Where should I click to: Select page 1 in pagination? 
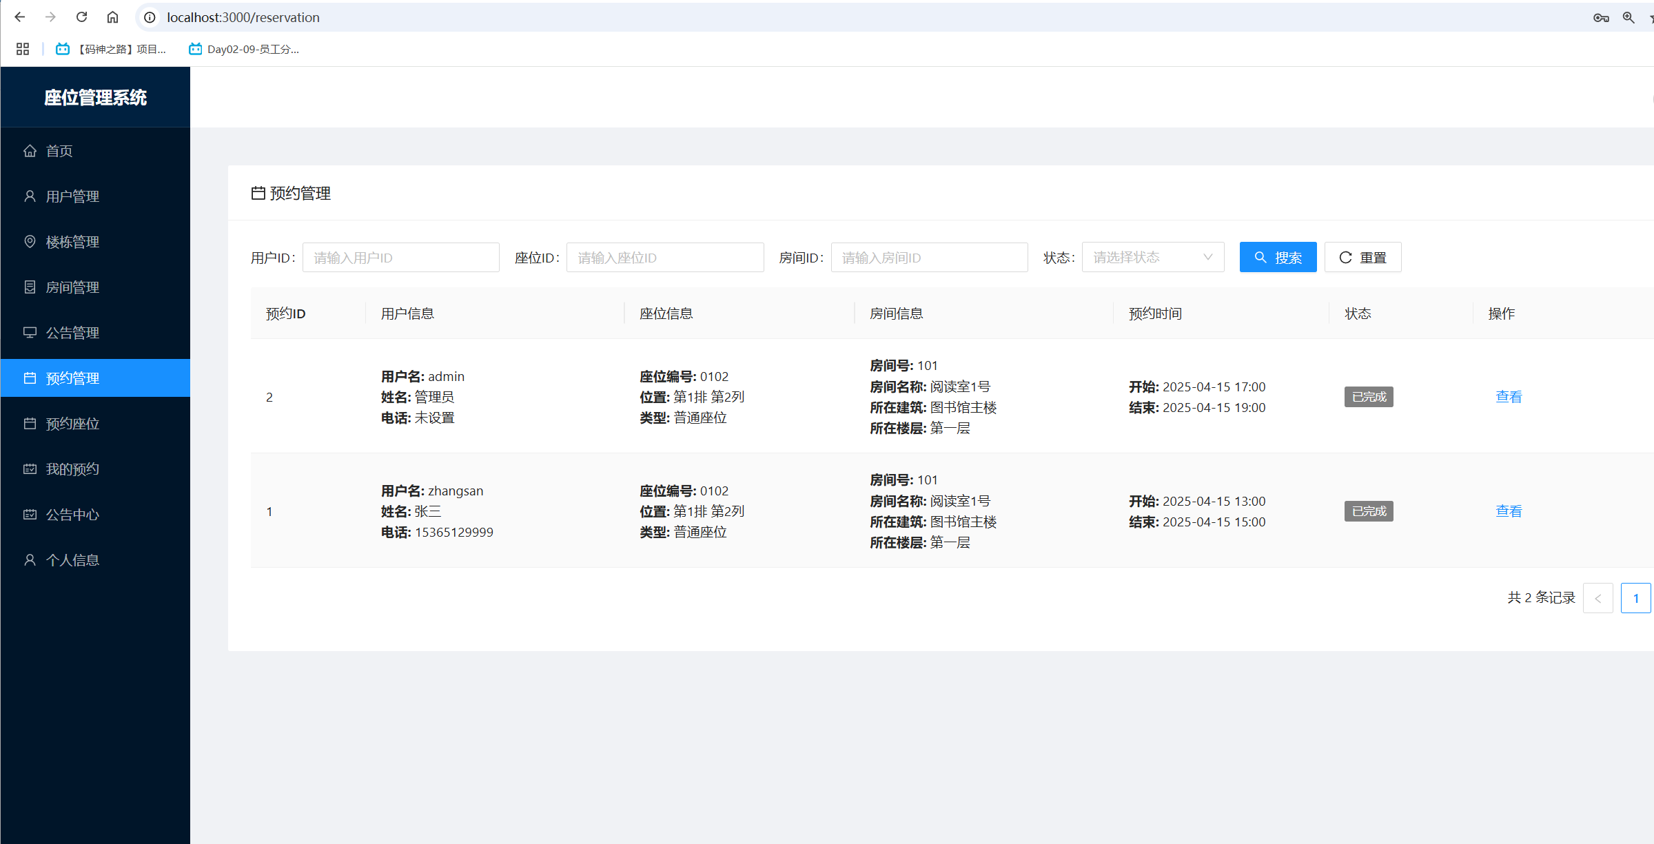click(x=1635, y=598)
